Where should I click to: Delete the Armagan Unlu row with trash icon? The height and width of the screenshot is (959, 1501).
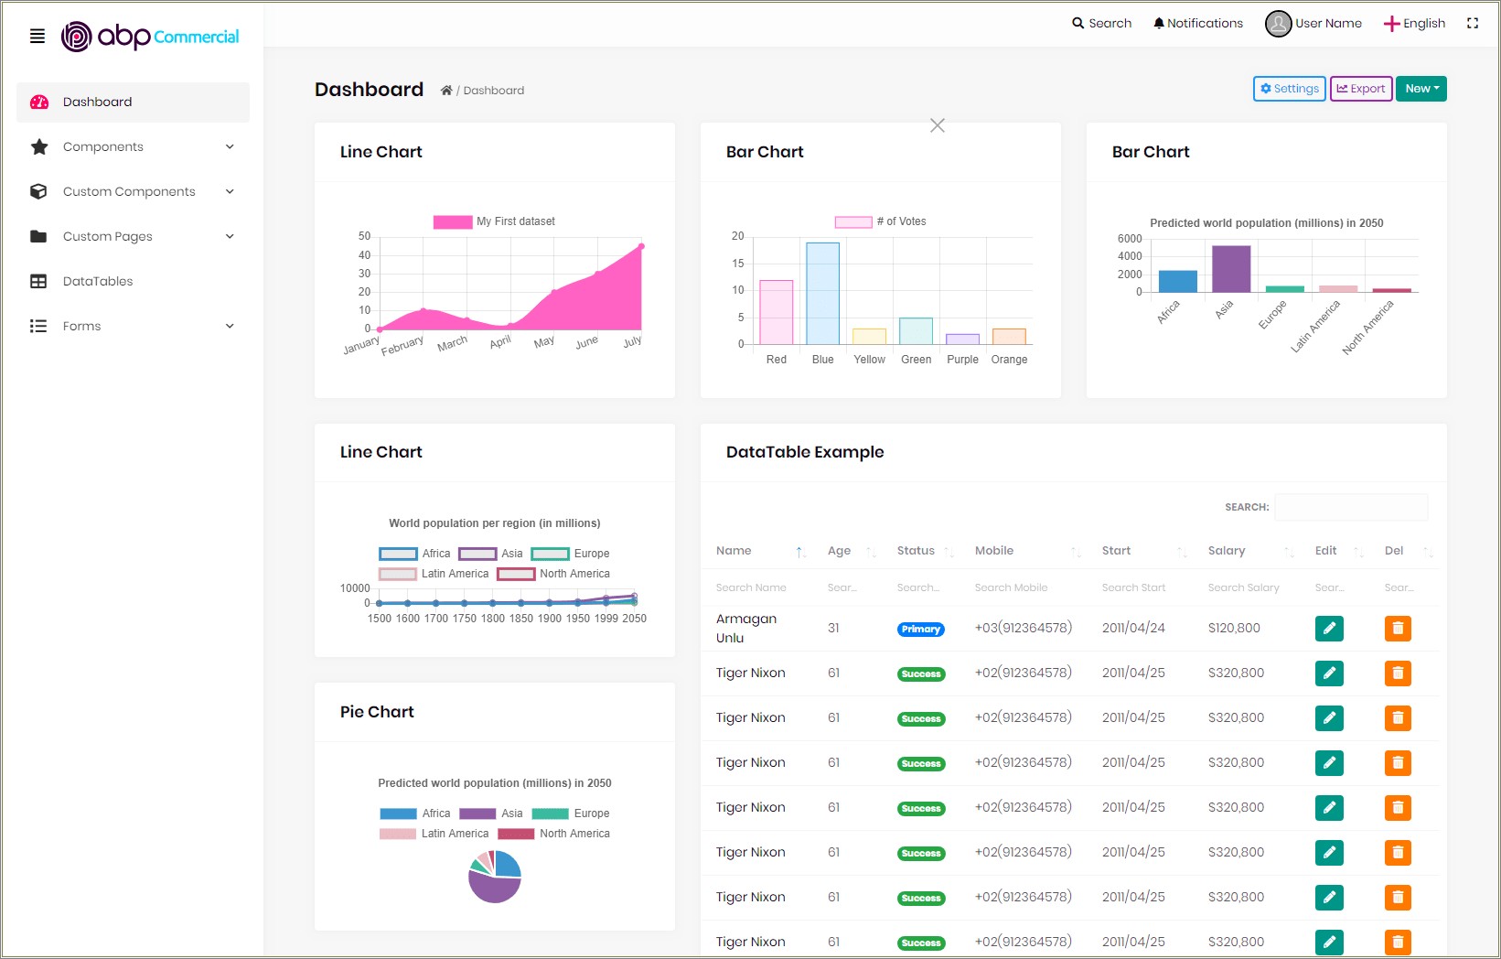pyautogui.click(x=1398, y=629)
